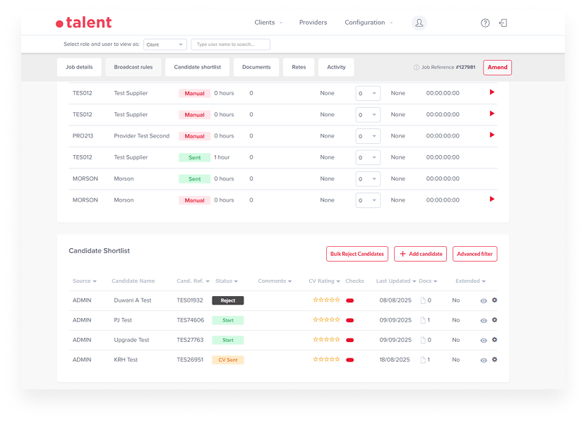Open settings gear for Duwani A Test
586x421 pixels.
tap(494, 300)
